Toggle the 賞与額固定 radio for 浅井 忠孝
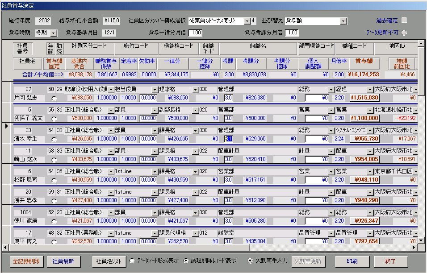Screen dimensions: 427x273 (54, 201)
